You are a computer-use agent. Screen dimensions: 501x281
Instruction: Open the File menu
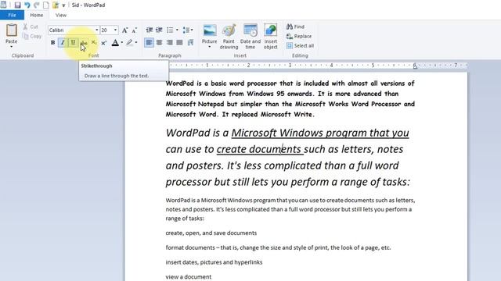tap(12, 15)
